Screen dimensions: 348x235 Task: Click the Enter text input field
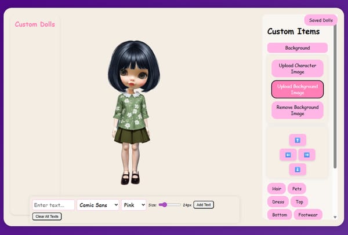53,205
